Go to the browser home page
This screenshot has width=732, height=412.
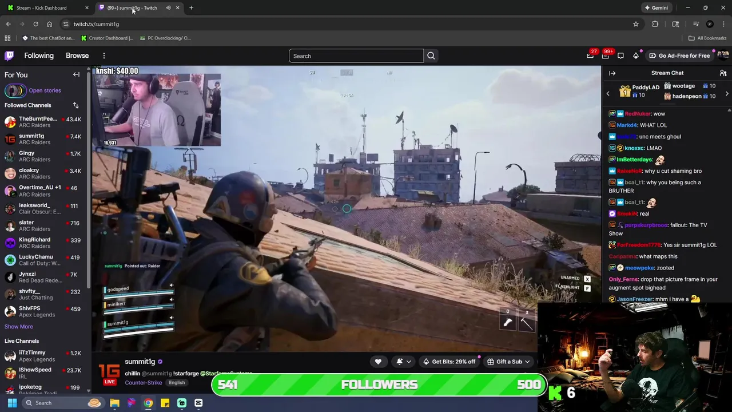click(x=49, y=24)
